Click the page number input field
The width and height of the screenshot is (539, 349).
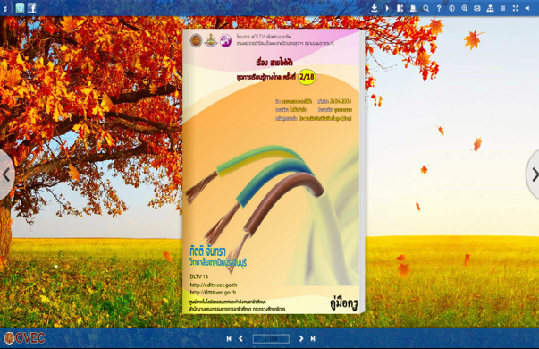271,338
